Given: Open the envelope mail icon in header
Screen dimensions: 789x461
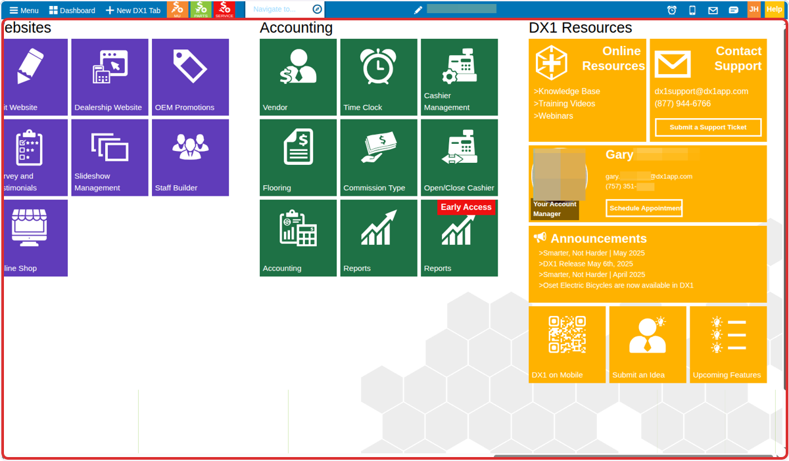Looking at the screenshot, I should [713, 10].
